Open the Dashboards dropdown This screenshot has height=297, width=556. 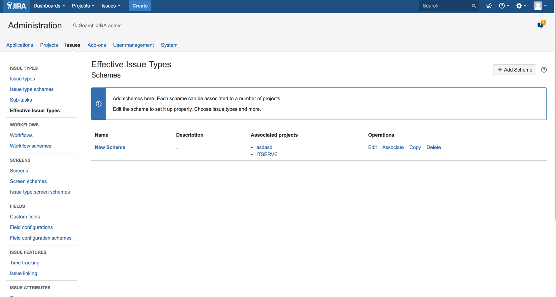49,6
